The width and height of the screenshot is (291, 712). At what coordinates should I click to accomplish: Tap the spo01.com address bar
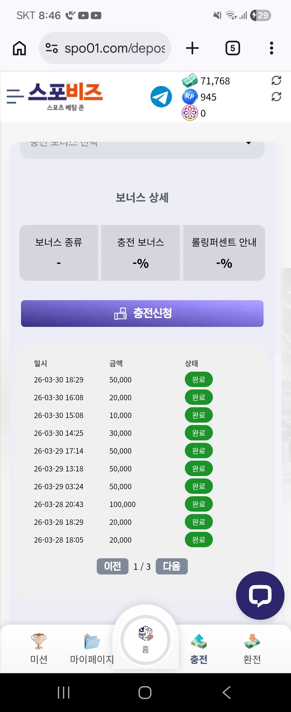105,48
